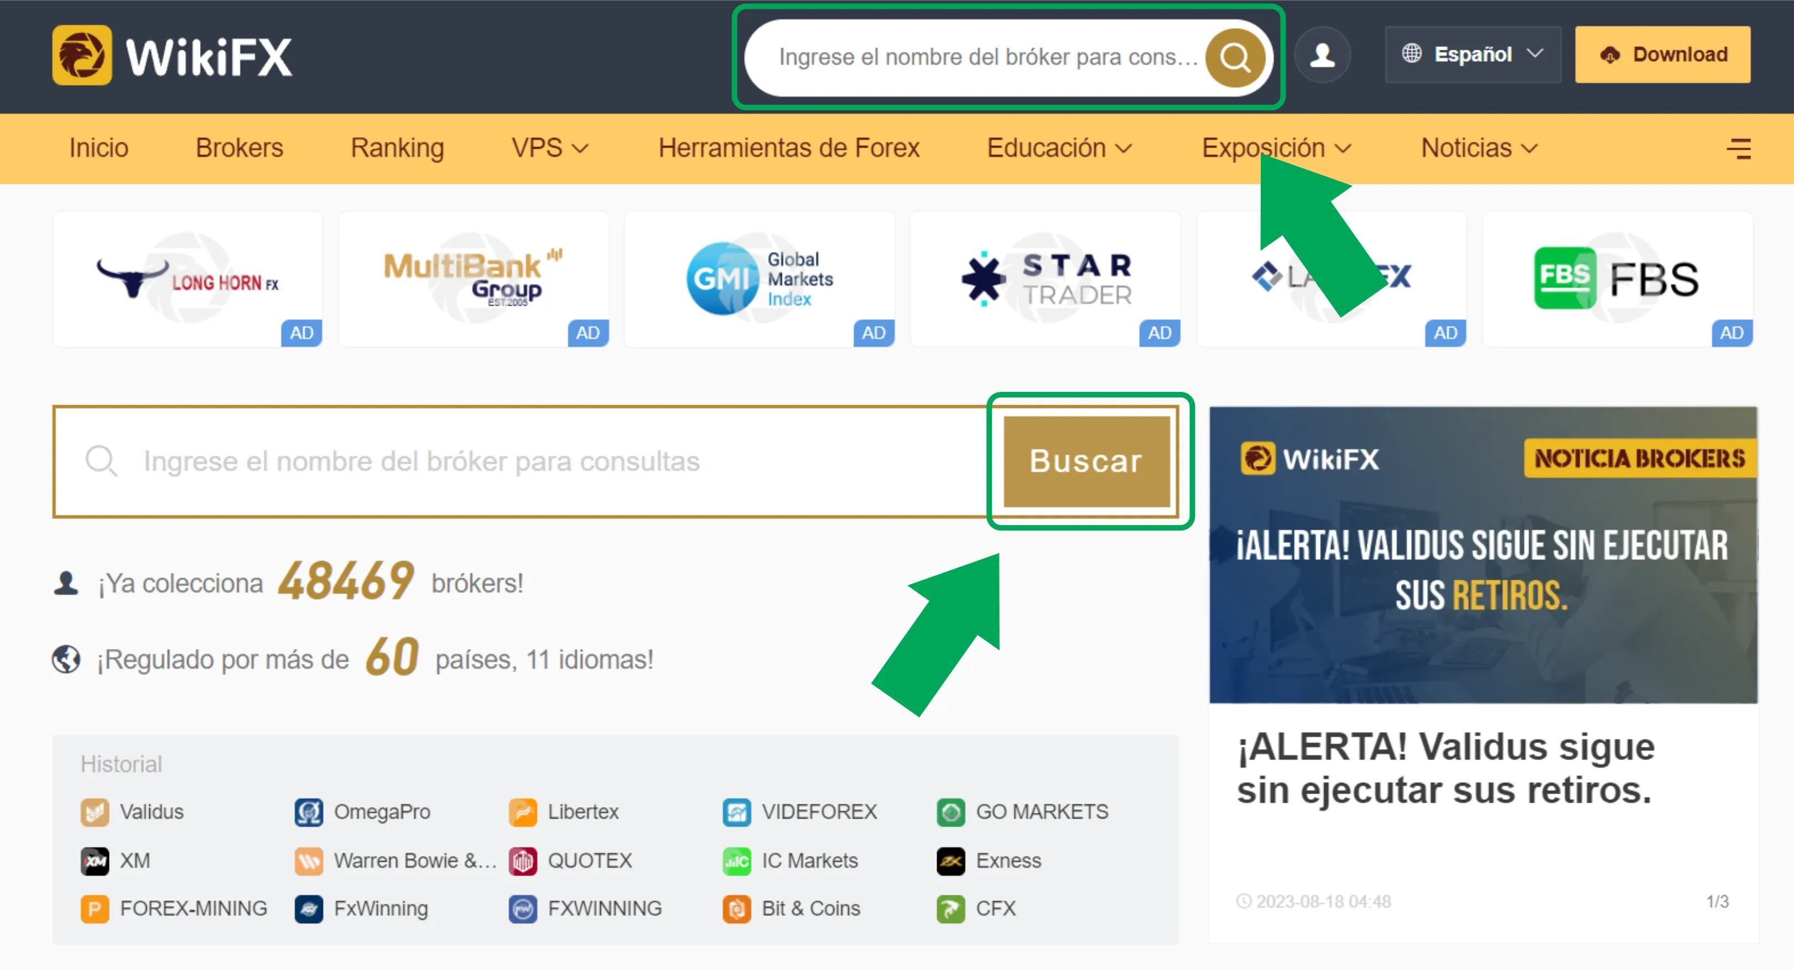Click the OmegaPro broker icon
This screenshot has width=1794, height=969.
click(309, 811)
